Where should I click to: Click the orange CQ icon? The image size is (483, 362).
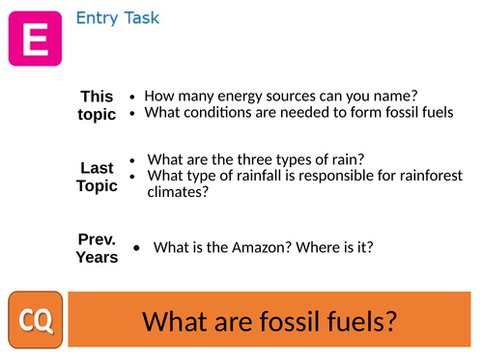(x=36, y=320)
